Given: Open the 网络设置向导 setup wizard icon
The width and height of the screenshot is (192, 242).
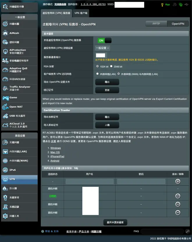Looking at the screenshot, I should pyautogui.click(x=5, y=7).
